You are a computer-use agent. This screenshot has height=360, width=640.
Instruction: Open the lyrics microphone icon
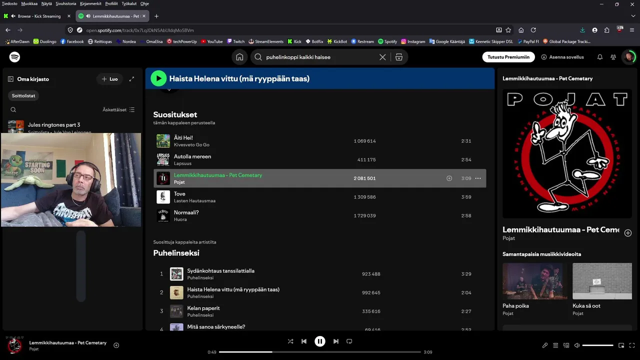[545, 345]
